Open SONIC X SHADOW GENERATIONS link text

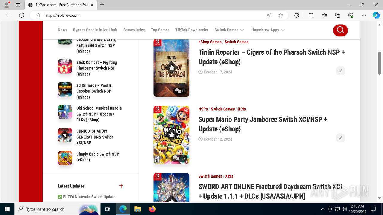[x=95, y=137]
